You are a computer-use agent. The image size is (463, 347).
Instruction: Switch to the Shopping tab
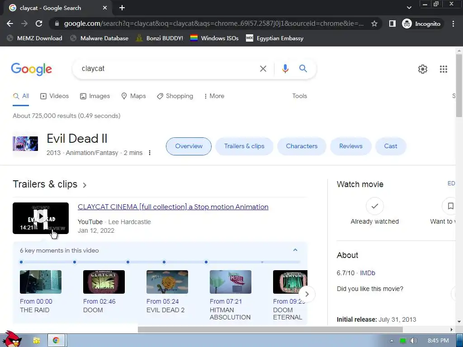(x=175, y=96)
